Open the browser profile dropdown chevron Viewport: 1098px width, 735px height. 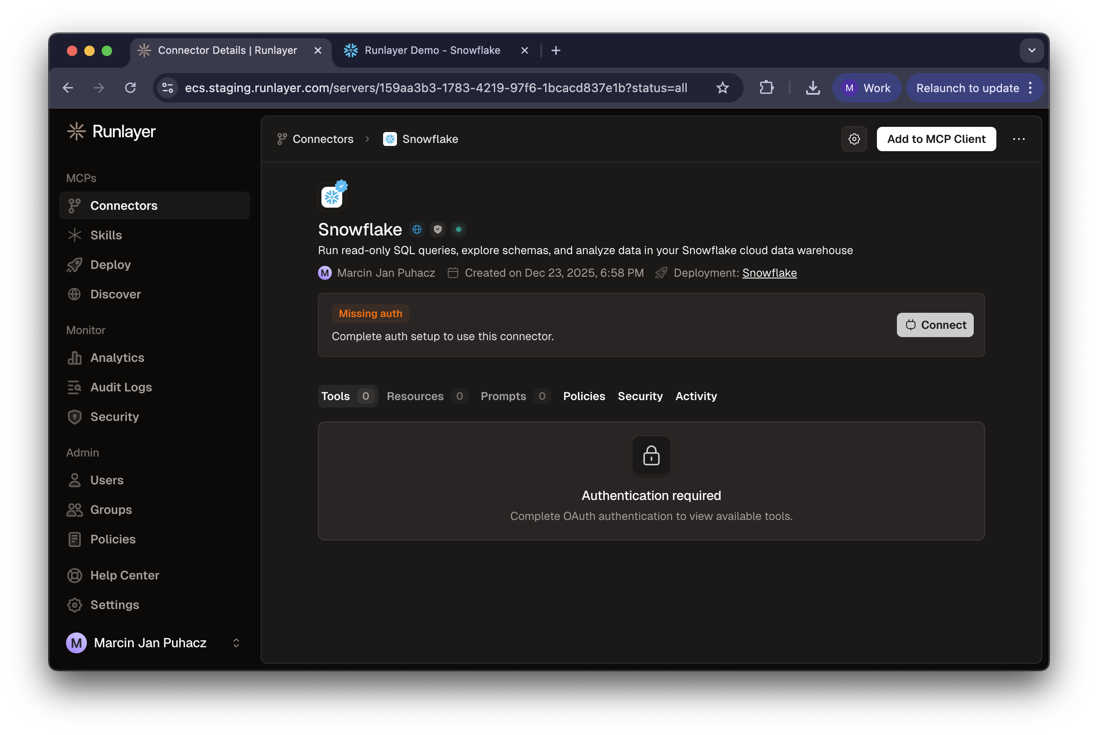1031,50
